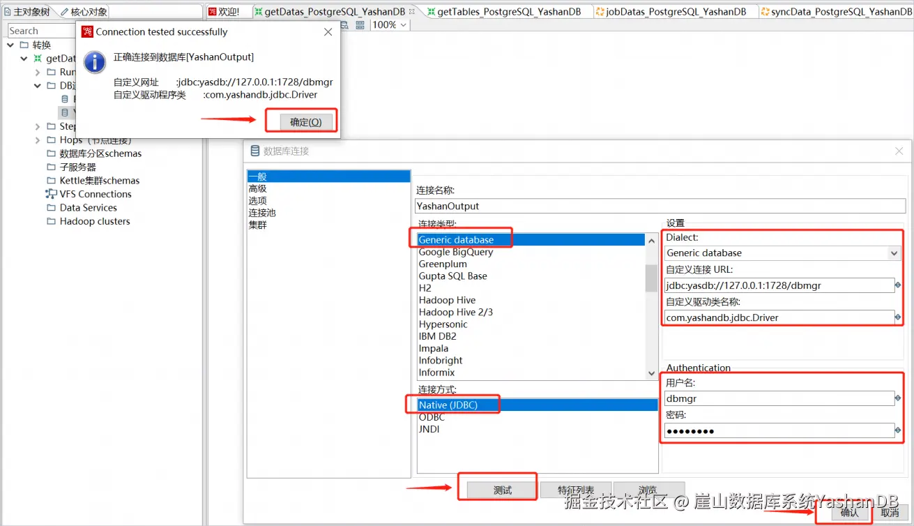Image resolution: width=914 pixels, height=526 pixels.
Task: Click the folder icon of 子服务器
Action: tap(51, 167)
